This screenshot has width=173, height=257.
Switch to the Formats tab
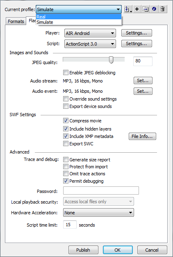[16, 21]
